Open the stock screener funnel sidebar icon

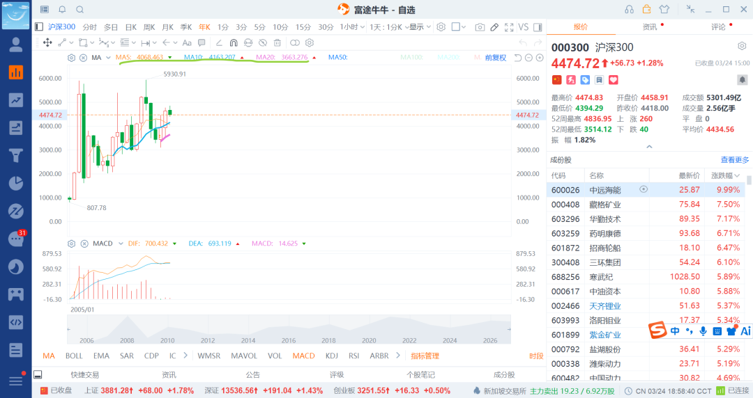(16, 155)
